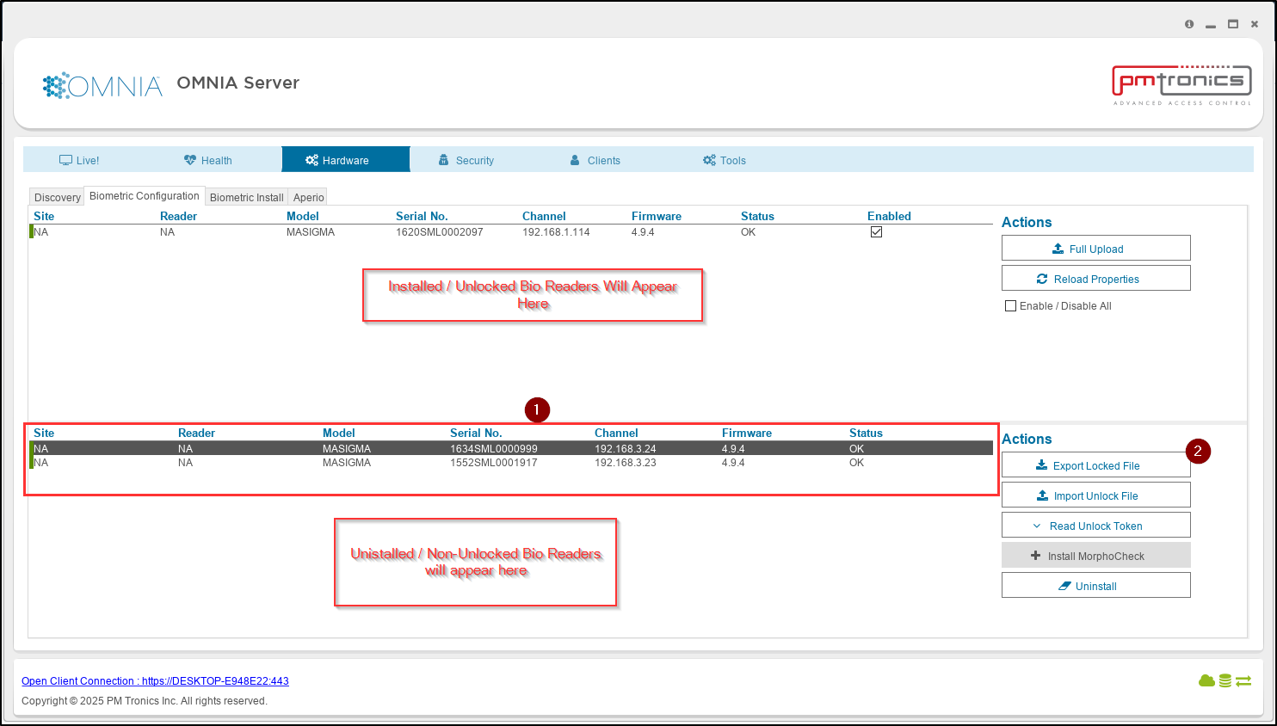Toggle the Enable / Disable All checkbox

click(1011, 306)
